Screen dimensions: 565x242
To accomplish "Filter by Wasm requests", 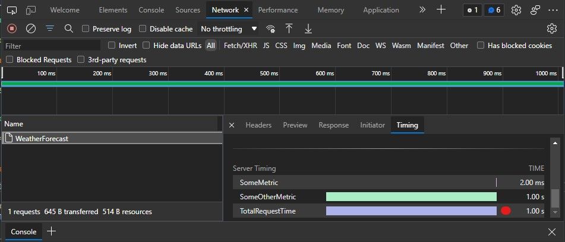I will click(401, 45).
